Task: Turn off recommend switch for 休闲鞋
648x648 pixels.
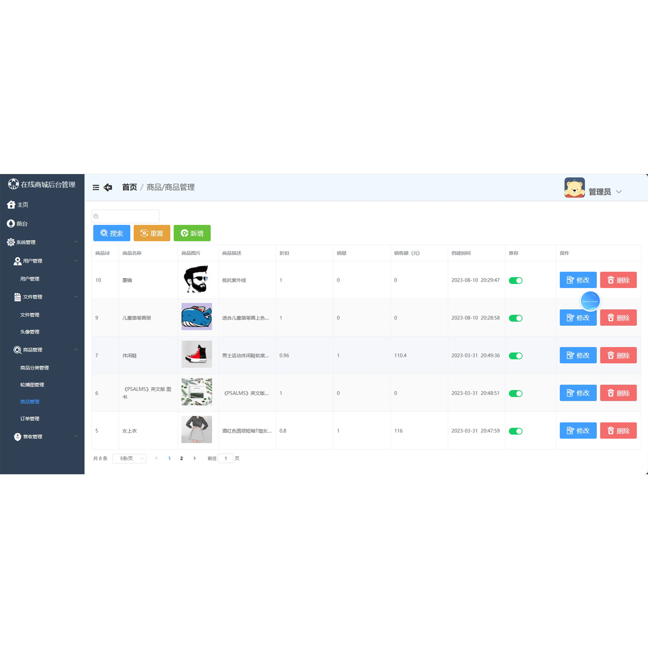Action: 515,356
